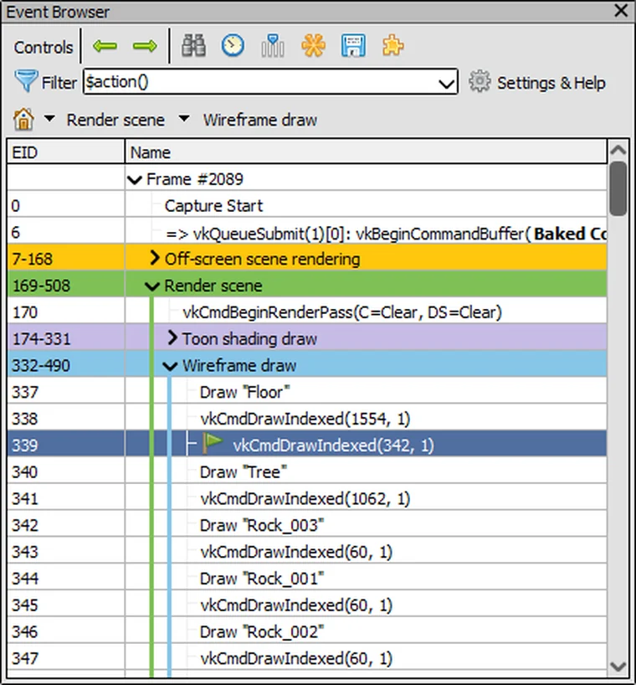Collapse the Render scene group

click(152, 286)
